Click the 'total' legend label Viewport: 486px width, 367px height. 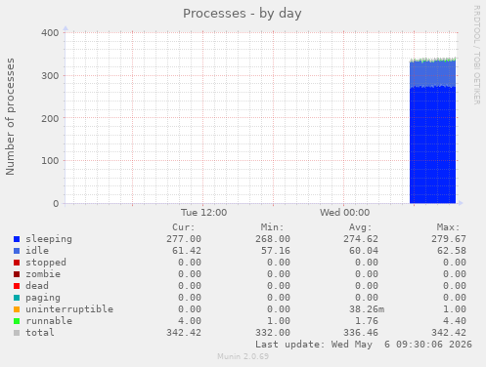[40, 333]
